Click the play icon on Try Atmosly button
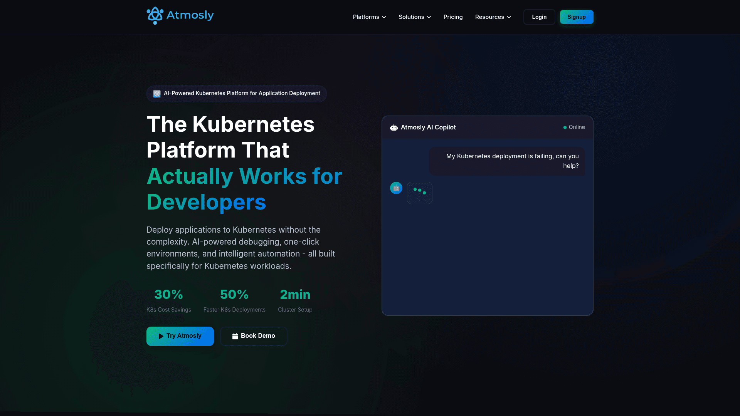 point(161,336)
